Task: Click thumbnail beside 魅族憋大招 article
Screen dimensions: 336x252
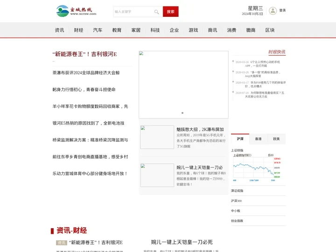Action: (157, 137)
